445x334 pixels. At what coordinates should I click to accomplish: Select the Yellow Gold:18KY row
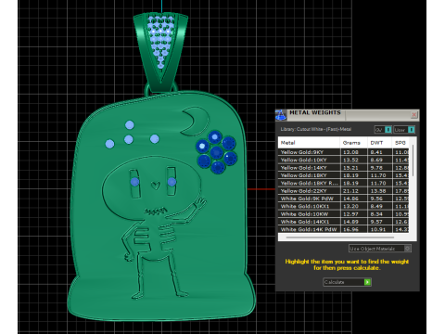coord(343,175)
